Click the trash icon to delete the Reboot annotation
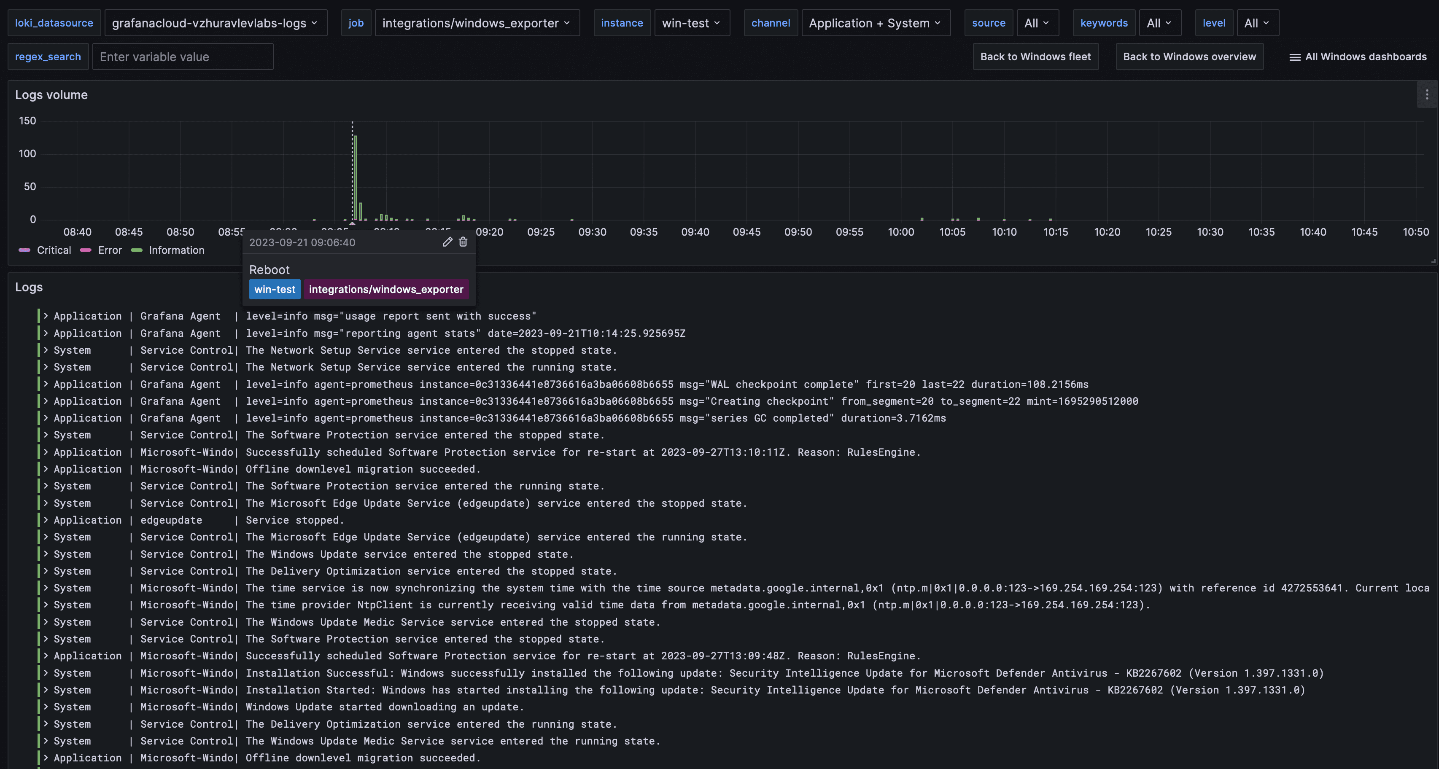The width and height of the screenshot is (1439, 769). click(463, 242)
